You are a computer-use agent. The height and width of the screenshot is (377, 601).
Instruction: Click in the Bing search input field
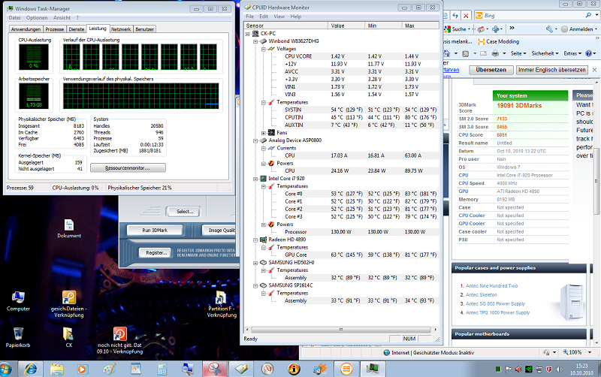(x=533, y=16)
